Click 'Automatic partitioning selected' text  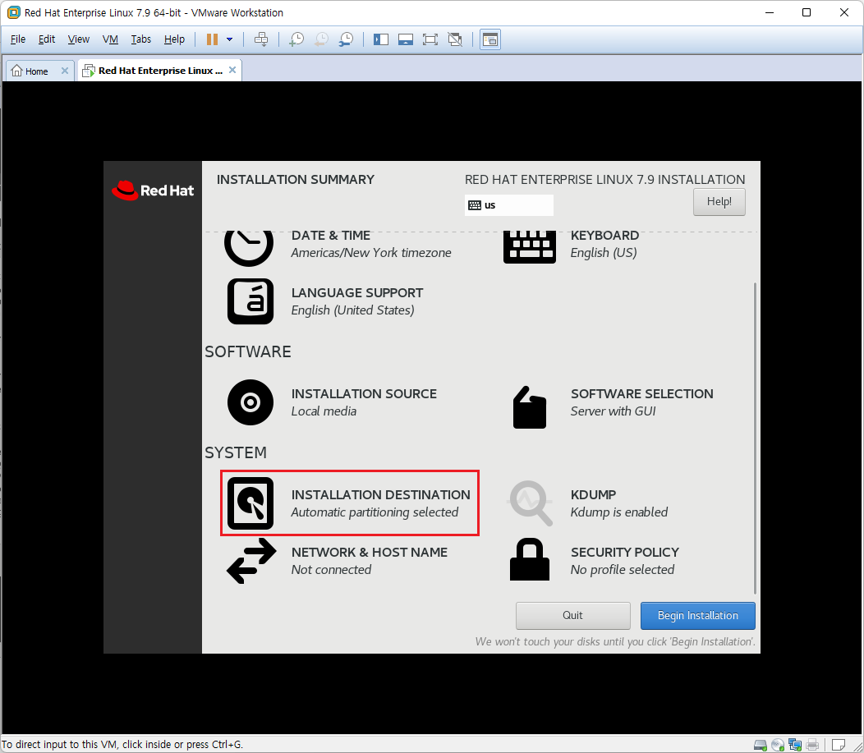pos(375,512)
